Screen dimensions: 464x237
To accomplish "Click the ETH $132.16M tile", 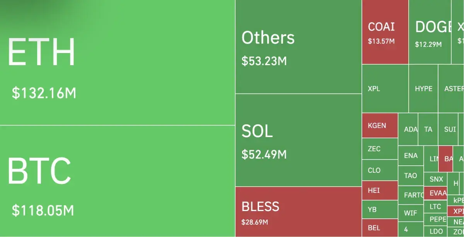I will tap(117, 63).
